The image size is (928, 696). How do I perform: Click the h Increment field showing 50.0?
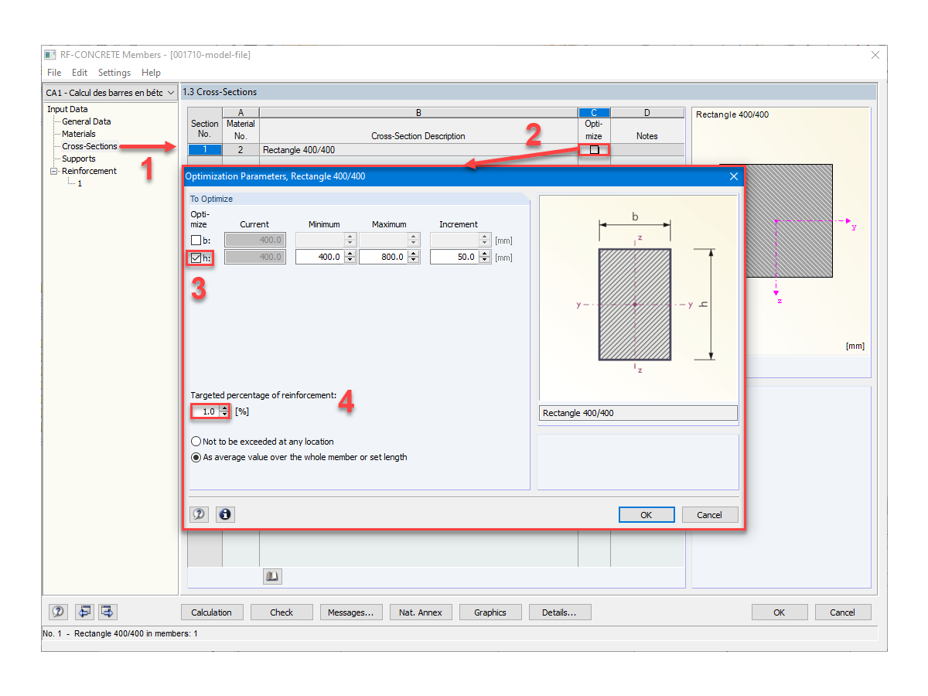pos(455,257)
